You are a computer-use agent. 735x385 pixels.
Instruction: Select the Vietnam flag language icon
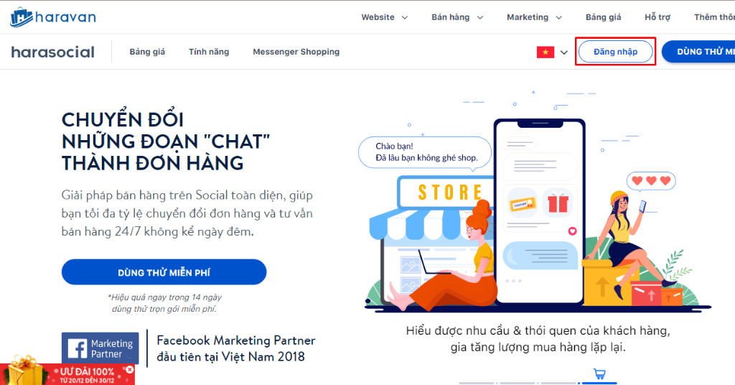546,52
